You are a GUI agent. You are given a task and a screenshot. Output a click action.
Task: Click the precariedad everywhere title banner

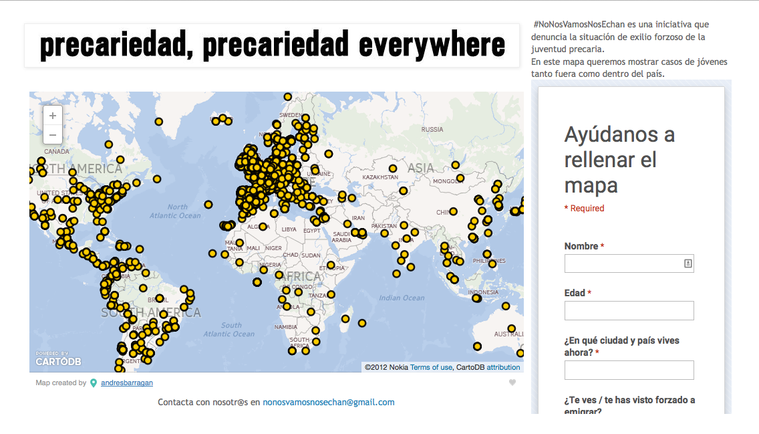pos(272,45)
